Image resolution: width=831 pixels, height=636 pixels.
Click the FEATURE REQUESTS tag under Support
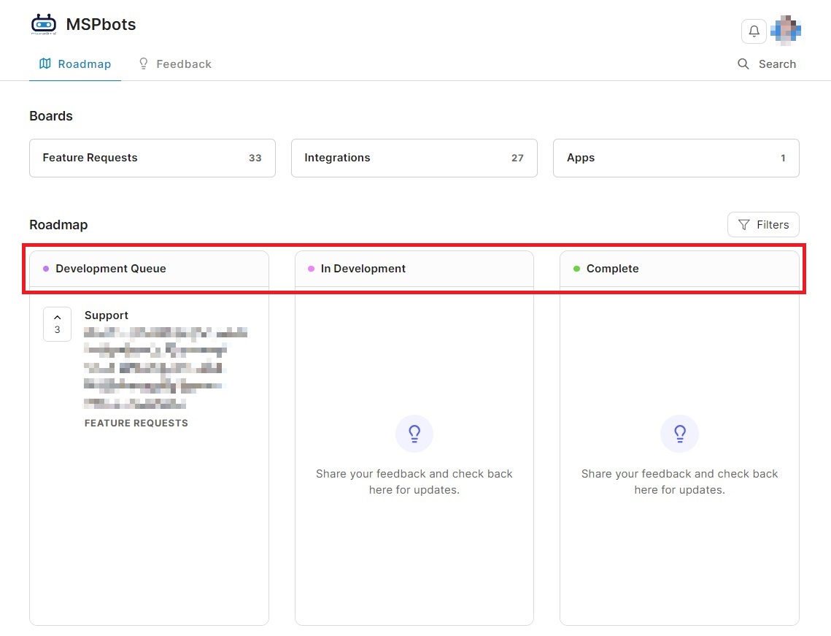(136, 423)
